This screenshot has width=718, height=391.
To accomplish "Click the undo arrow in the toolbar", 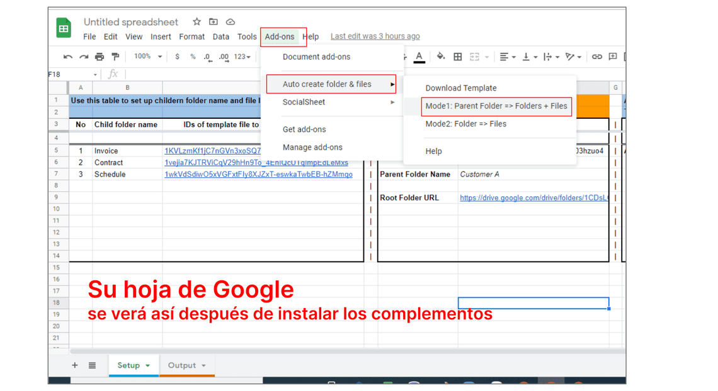I will pos(68,57).
